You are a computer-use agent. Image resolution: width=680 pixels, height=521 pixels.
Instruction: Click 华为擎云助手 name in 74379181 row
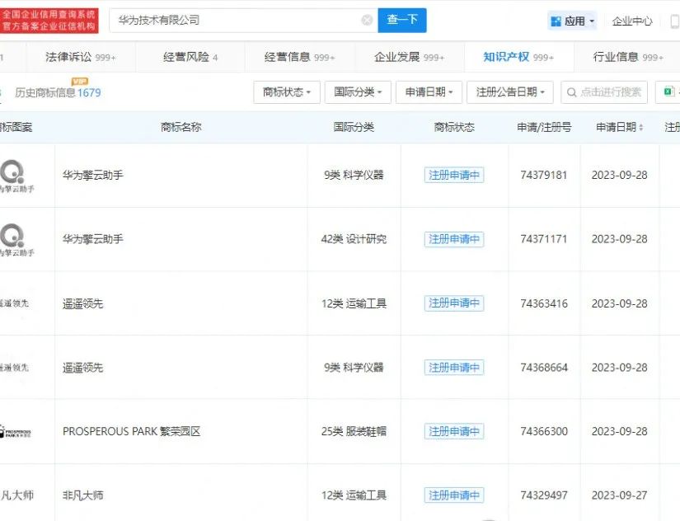tap(93, 176)
